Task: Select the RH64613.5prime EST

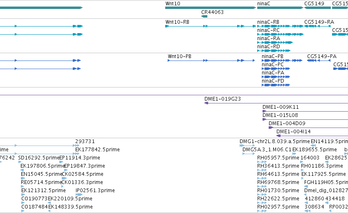Action: 278,175
